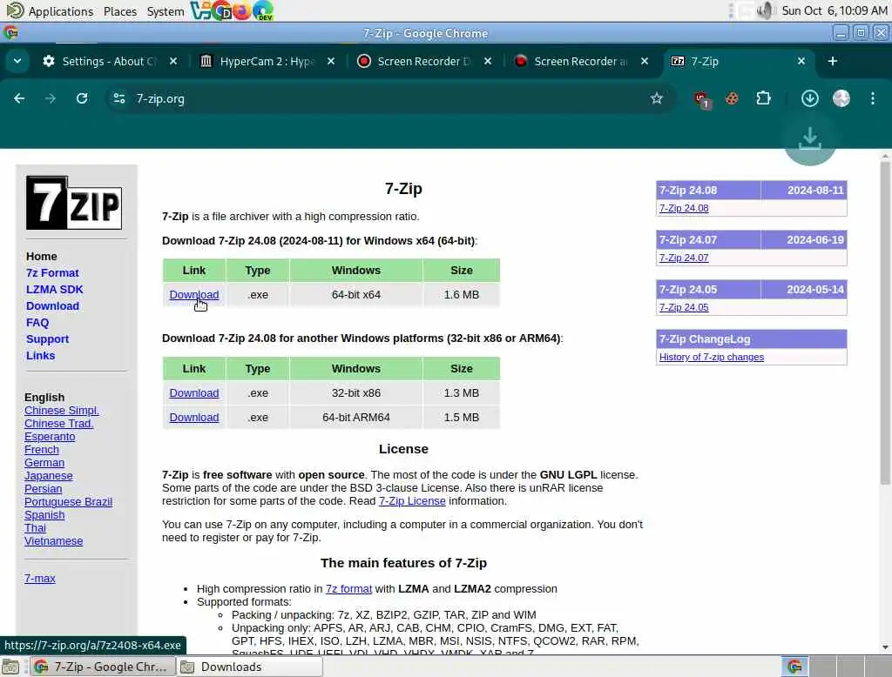Close the Settings - About tab

(173, 61)
